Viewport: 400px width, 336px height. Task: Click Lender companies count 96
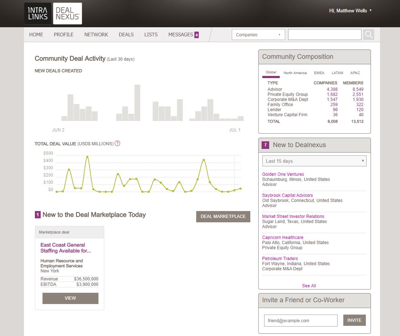[335, 110]
